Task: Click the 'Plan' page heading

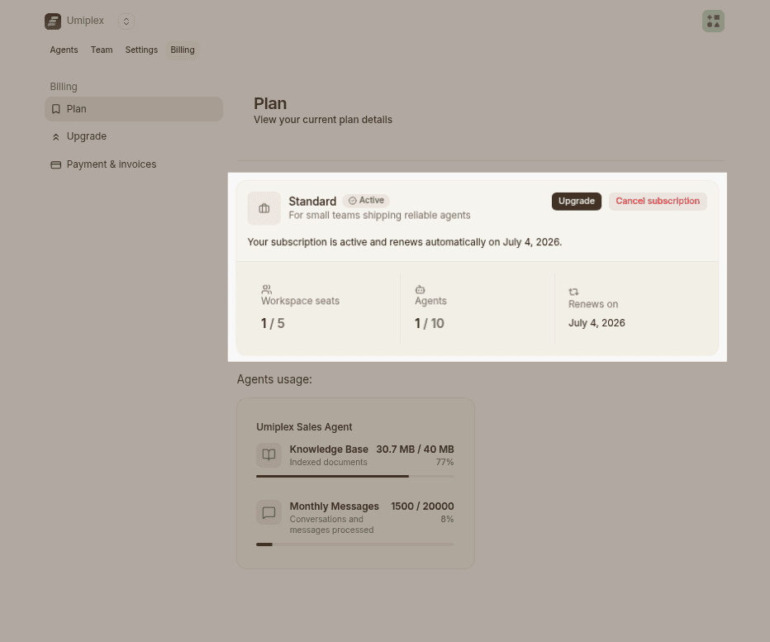Action: 270,103
